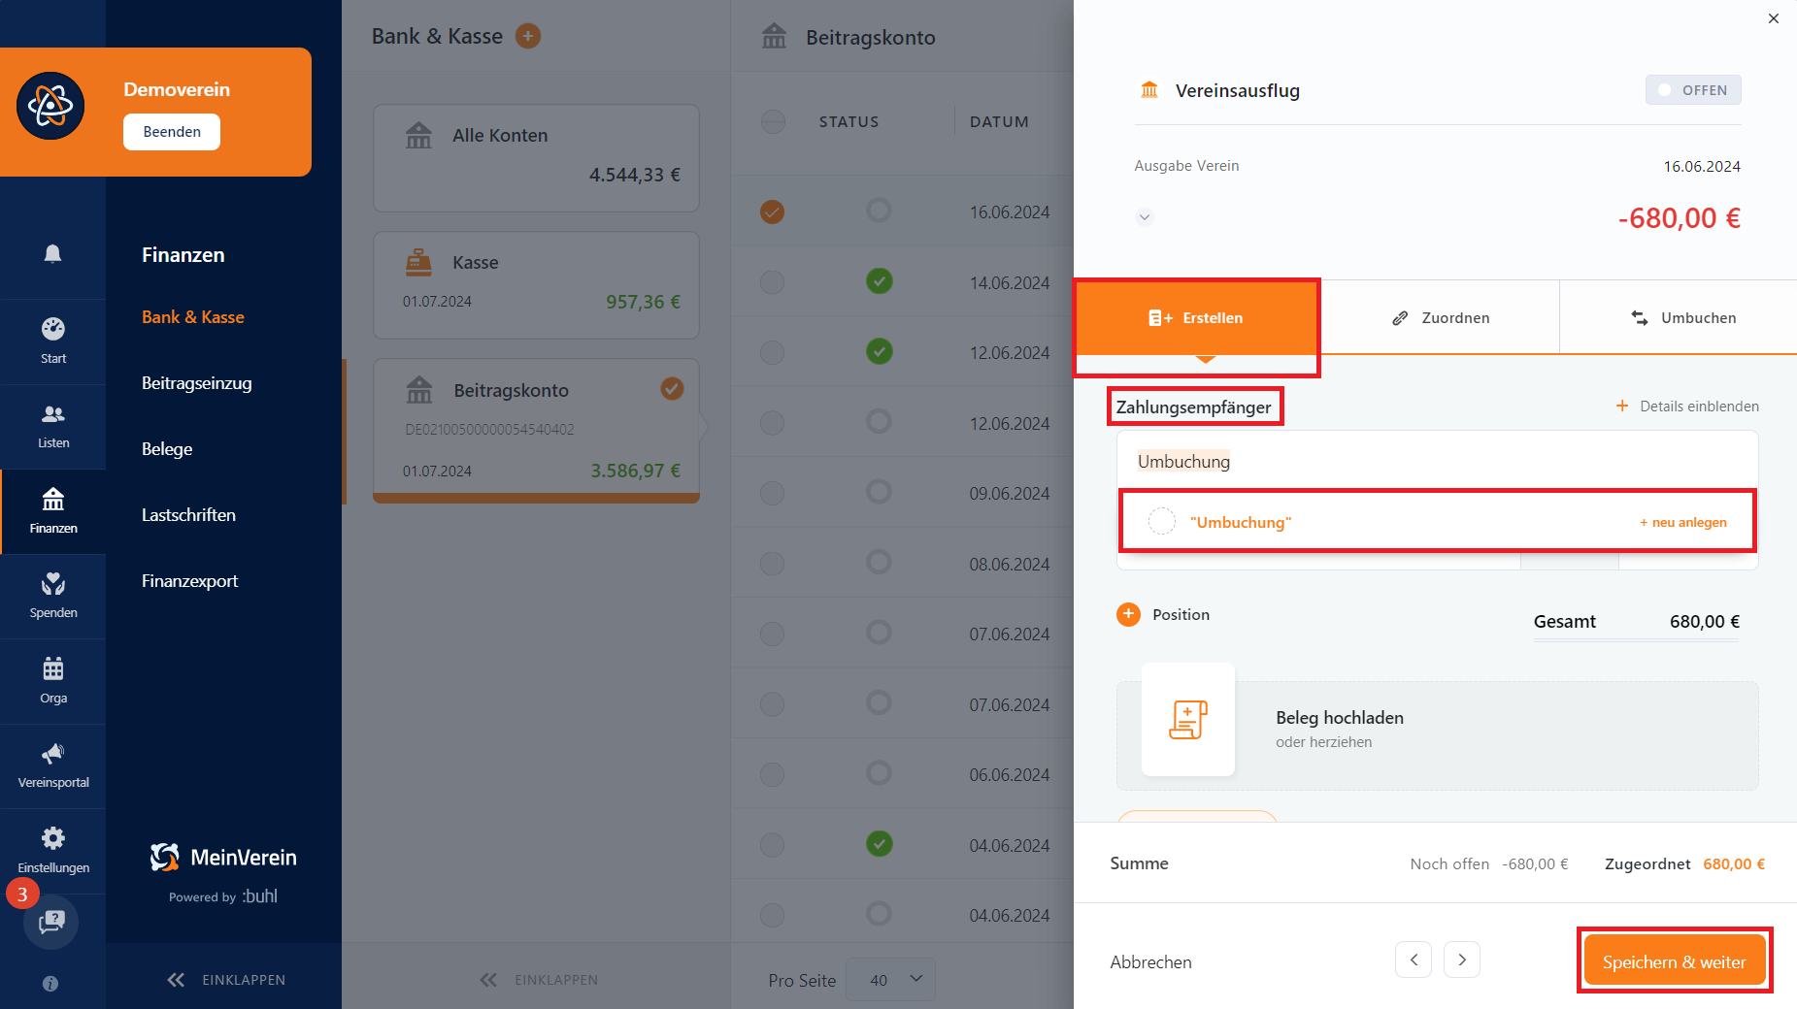Open Vereinsportal megaphone icon
This screenshot has width=1797, height=1009.
tap(53, 754)
